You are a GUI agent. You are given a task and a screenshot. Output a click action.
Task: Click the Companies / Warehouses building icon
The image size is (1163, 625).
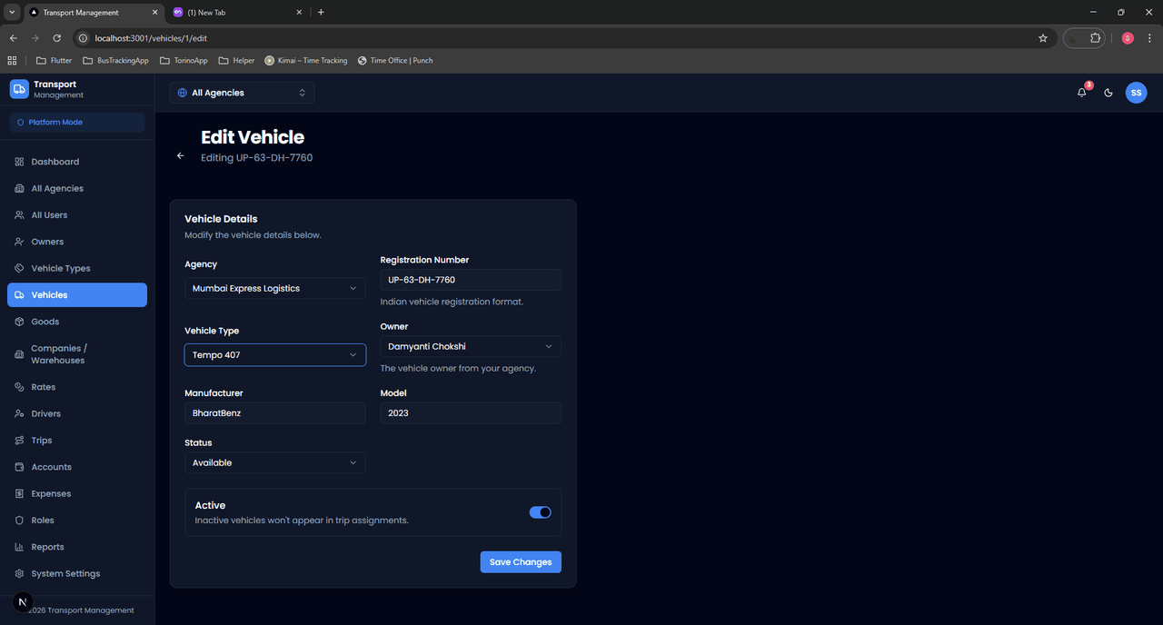point(19,354)
